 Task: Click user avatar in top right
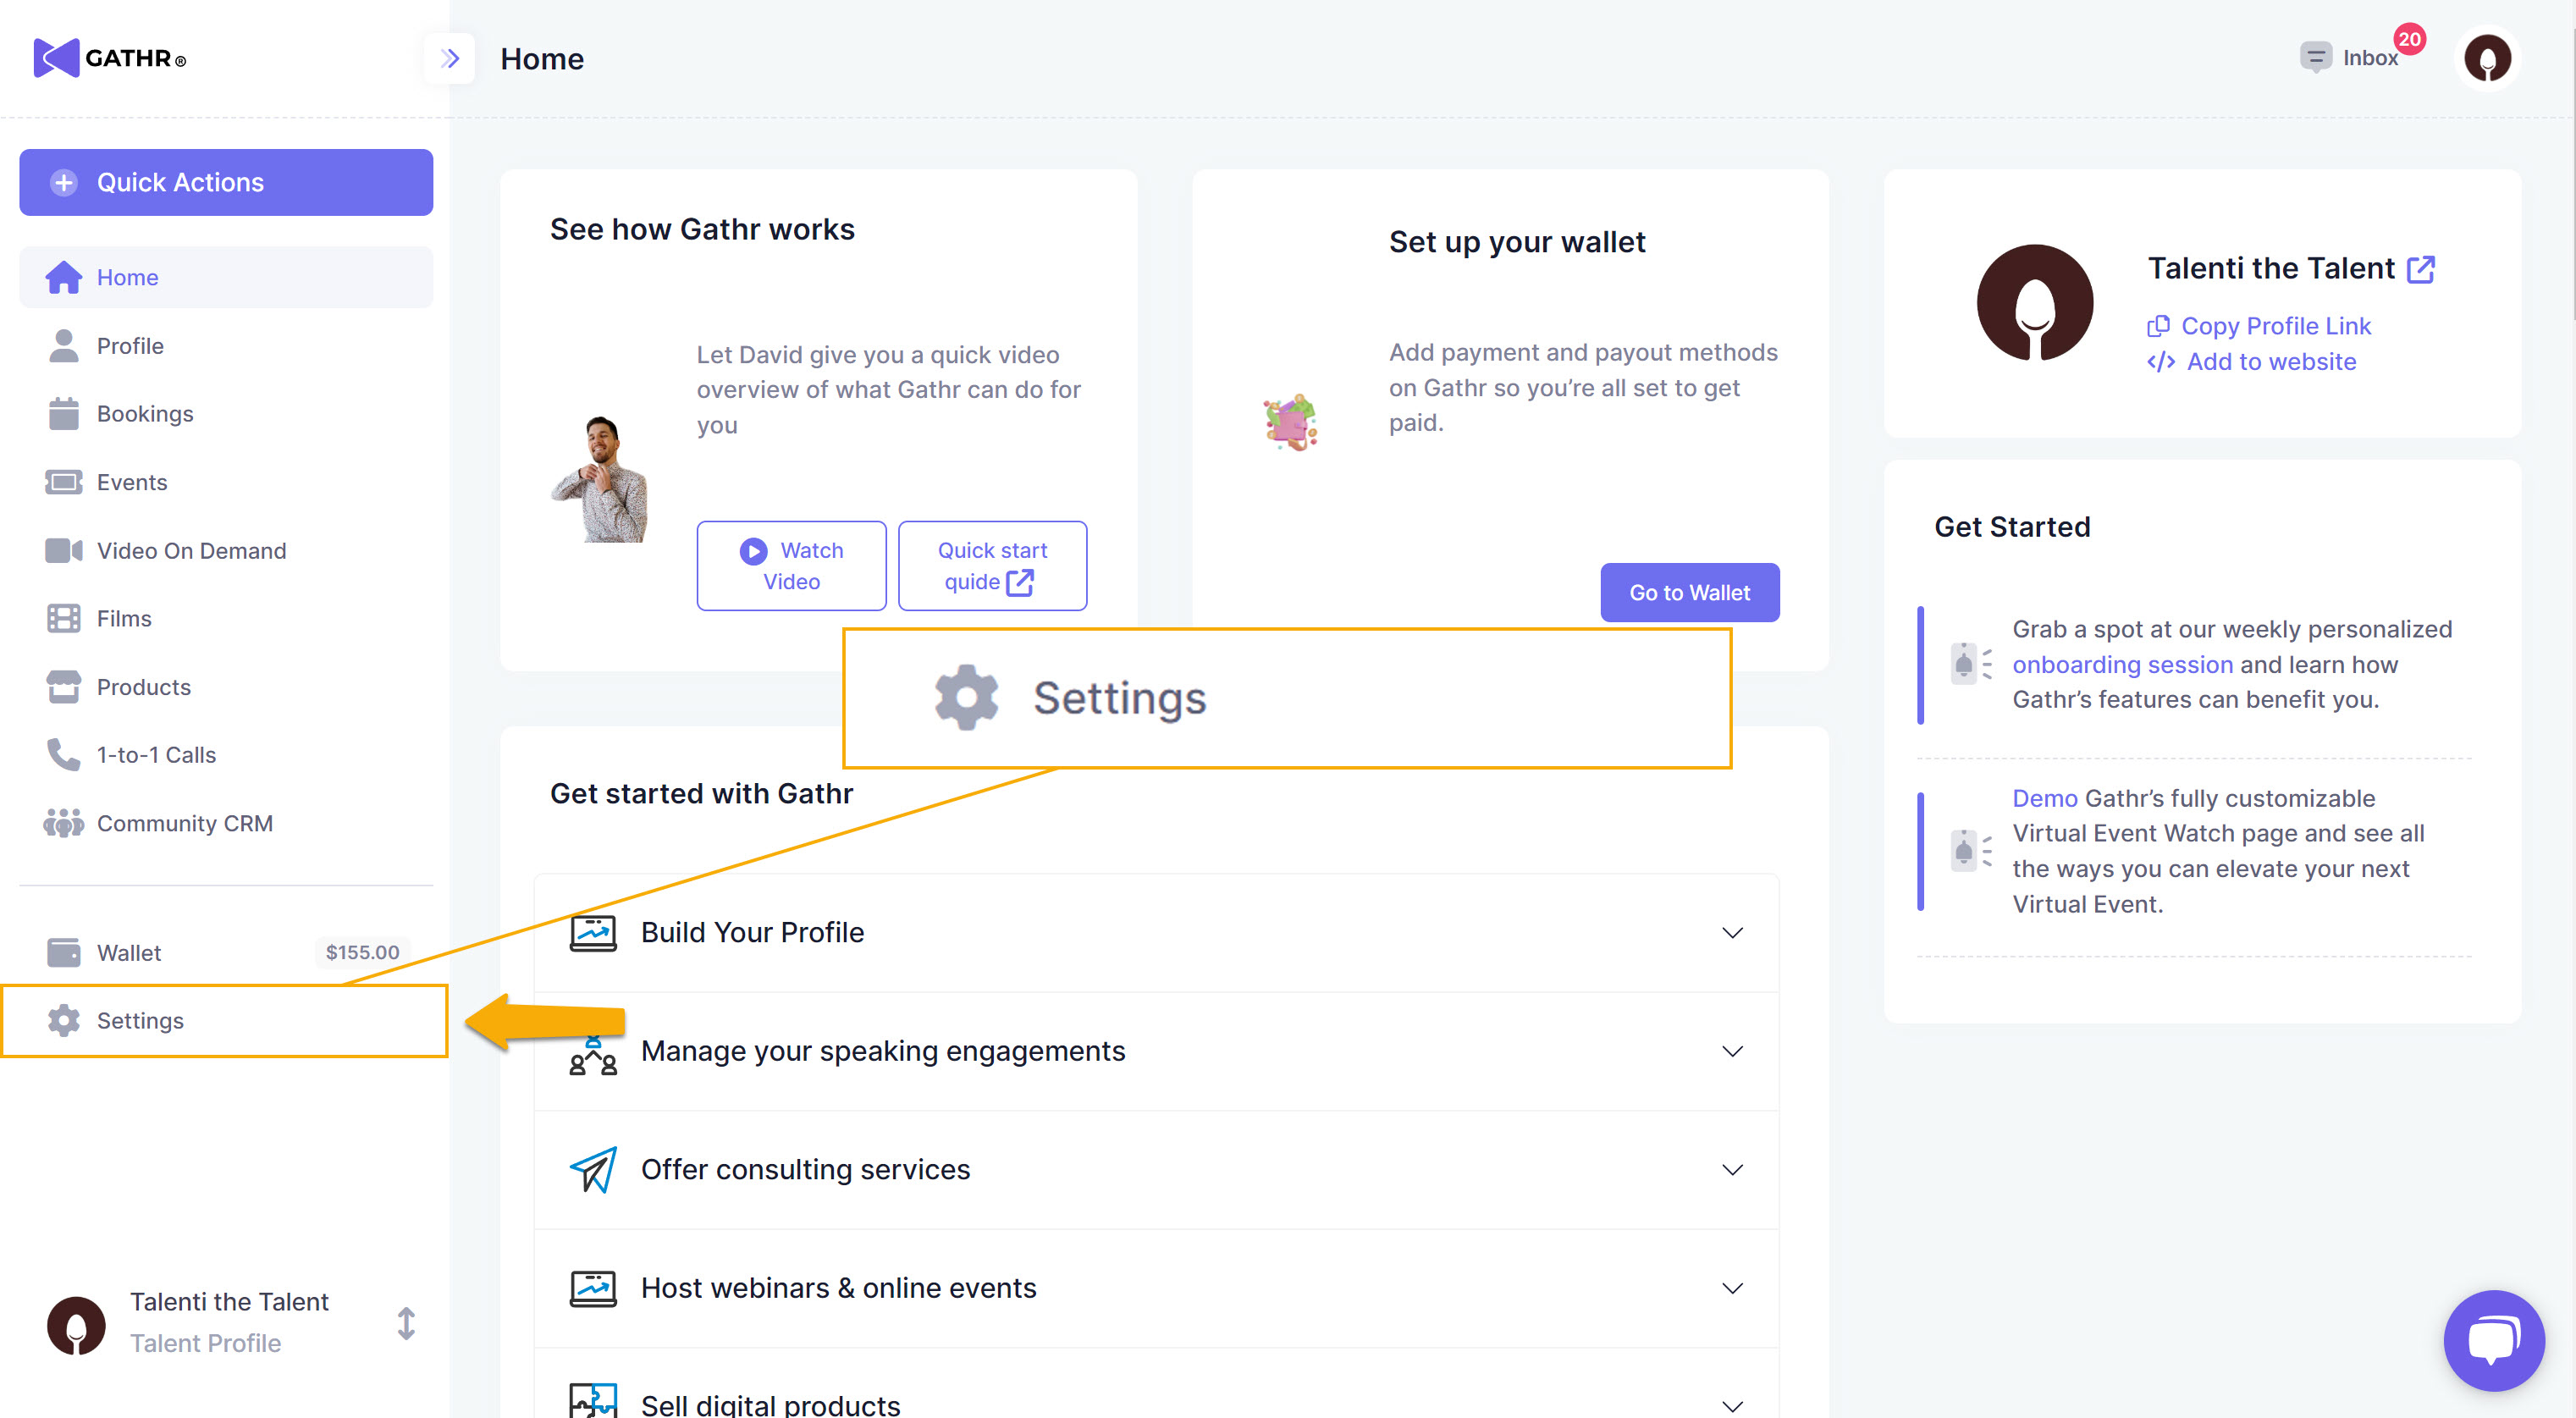pos(2487,58)
